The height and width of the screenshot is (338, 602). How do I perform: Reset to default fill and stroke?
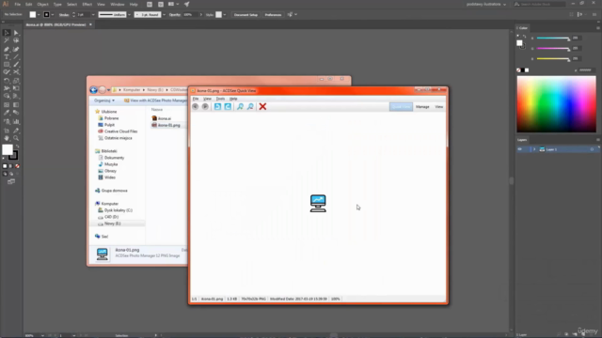[4, 158]
